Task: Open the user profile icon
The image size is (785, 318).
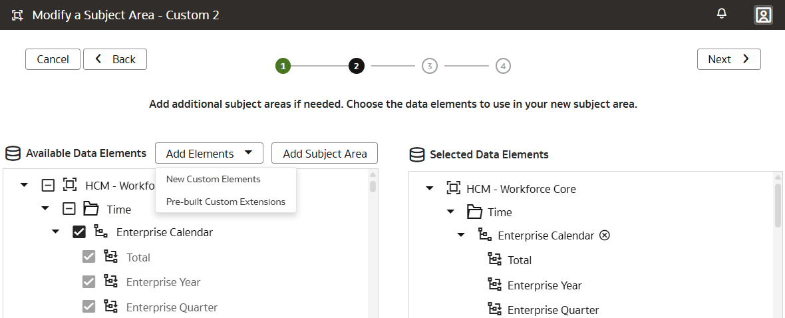Action: click(x=763, y=15)
